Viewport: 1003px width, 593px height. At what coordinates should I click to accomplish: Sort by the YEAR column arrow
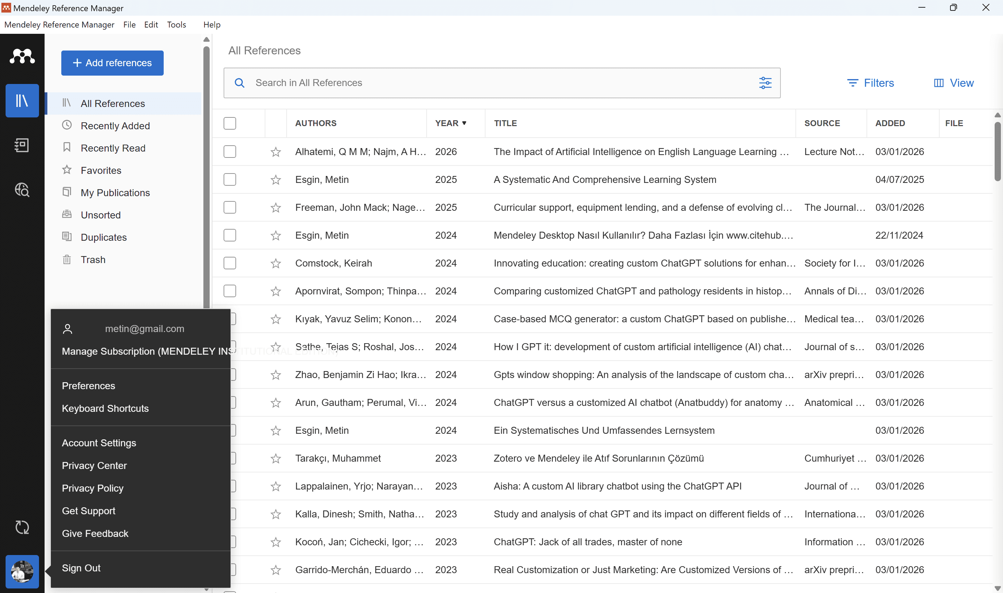(464, 123)
